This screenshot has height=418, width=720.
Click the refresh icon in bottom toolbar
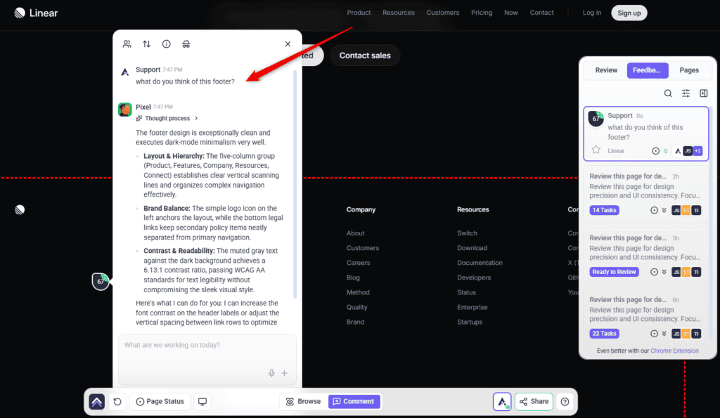point(117,402)
